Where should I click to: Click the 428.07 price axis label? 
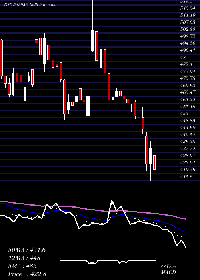188,156
